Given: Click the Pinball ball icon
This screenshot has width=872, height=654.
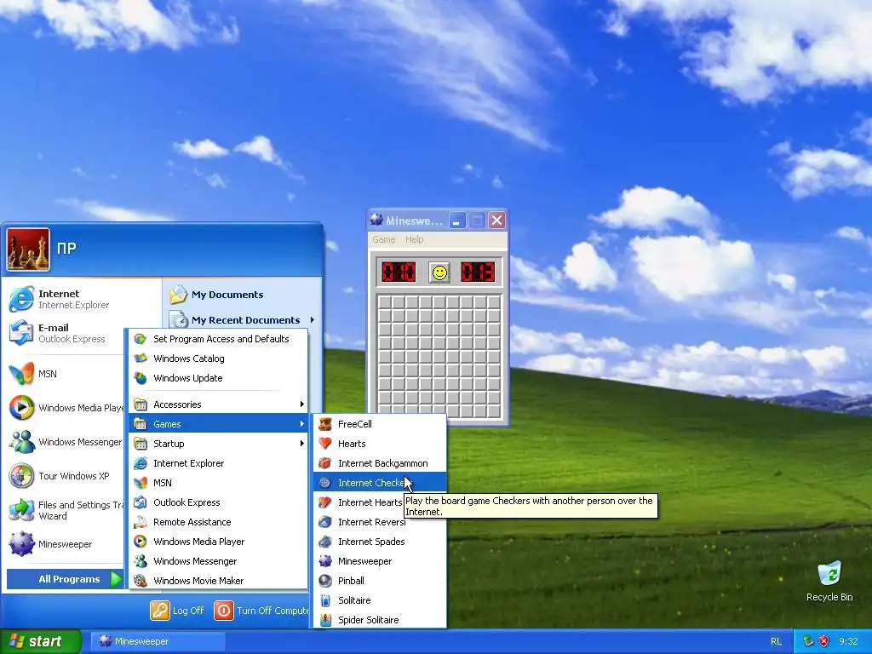Looking at the screenshot, I should pos(325,581).
